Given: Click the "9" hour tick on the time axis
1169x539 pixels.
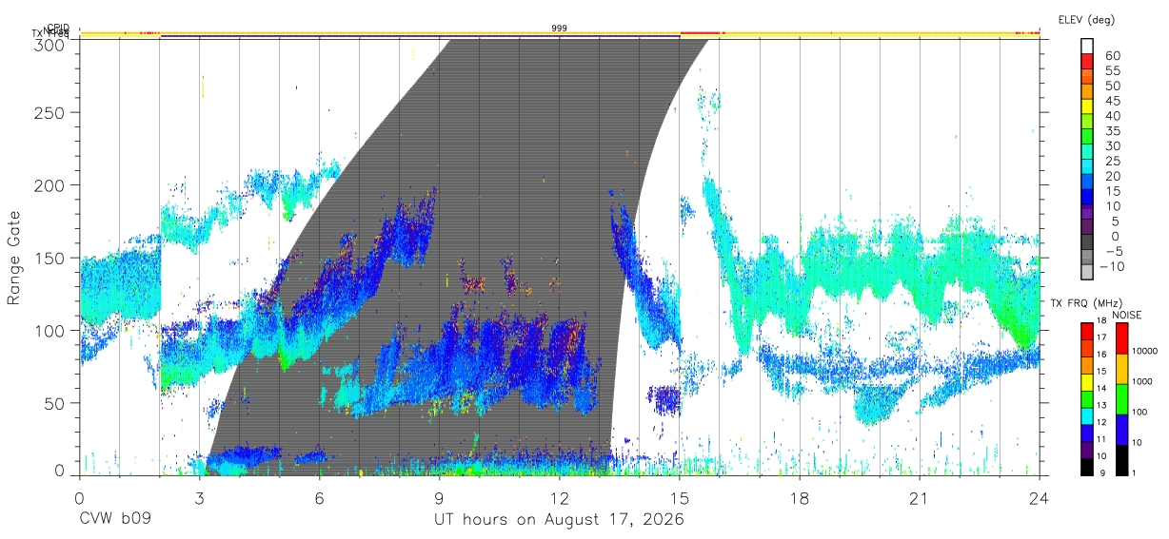Looking at the screenshot, I should 440,496.
